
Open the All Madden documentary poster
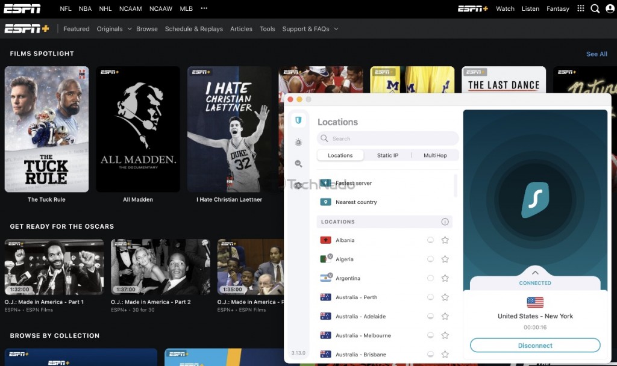(138, 129)
